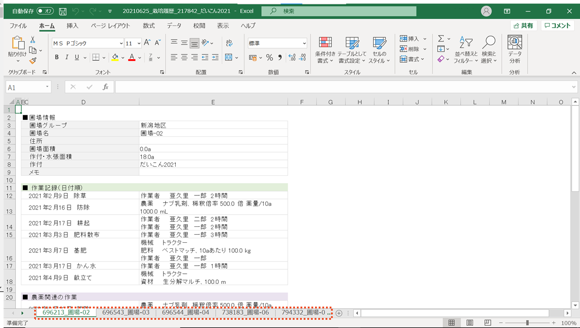Viewport: 580px width, 328px height.
Task: Switch to the 数式 ribbon tab
Action: [149, 26]
